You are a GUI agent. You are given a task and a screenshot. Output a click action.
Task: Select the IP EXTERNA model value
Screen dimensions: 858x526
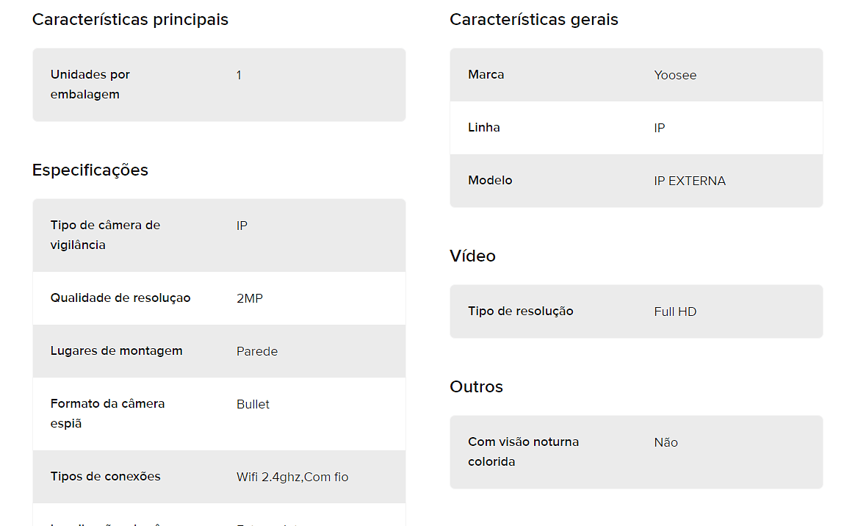click(x=690, y=181)
